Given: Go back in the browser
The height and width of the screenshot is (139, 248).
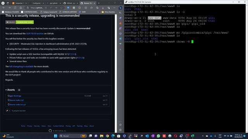Looking at the screenshot, I should 3,8.
